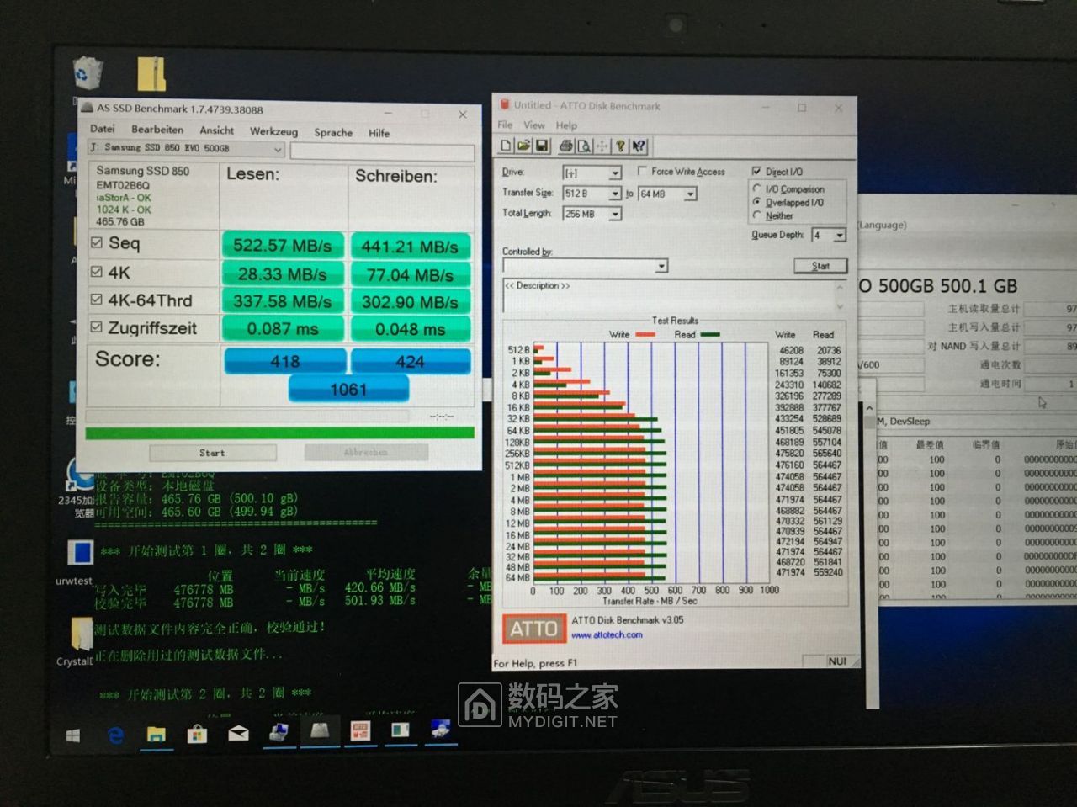Toggle the Zugriffszeit test checkbox
The image size is (1077, 807).
[97, 327]
